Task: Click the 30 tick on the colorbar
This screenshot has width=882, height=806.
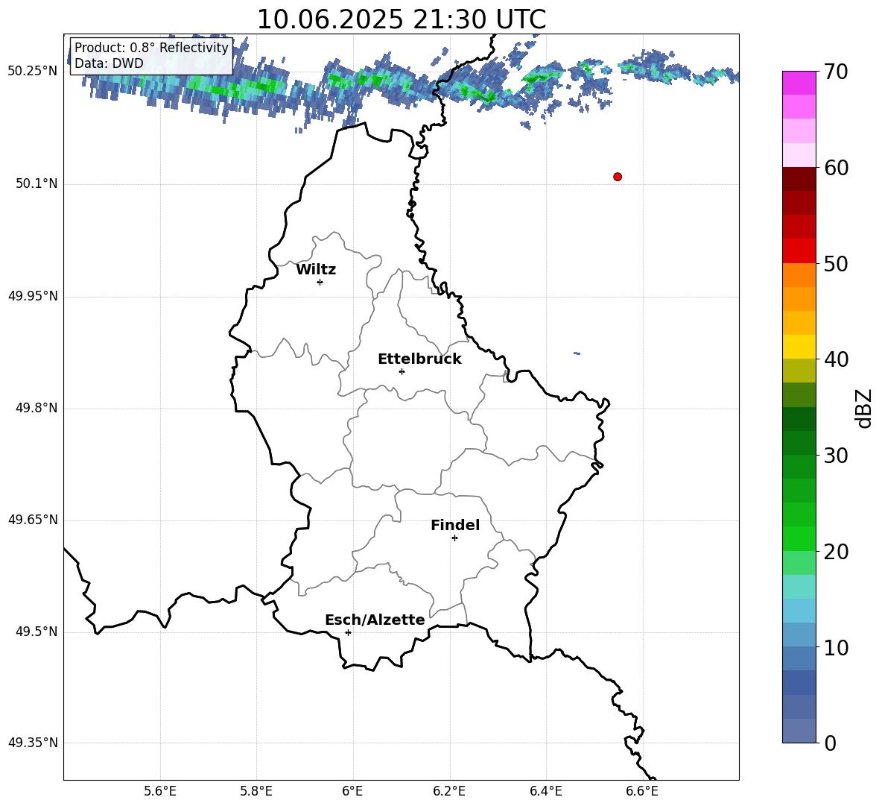Action: click(835, 456)
